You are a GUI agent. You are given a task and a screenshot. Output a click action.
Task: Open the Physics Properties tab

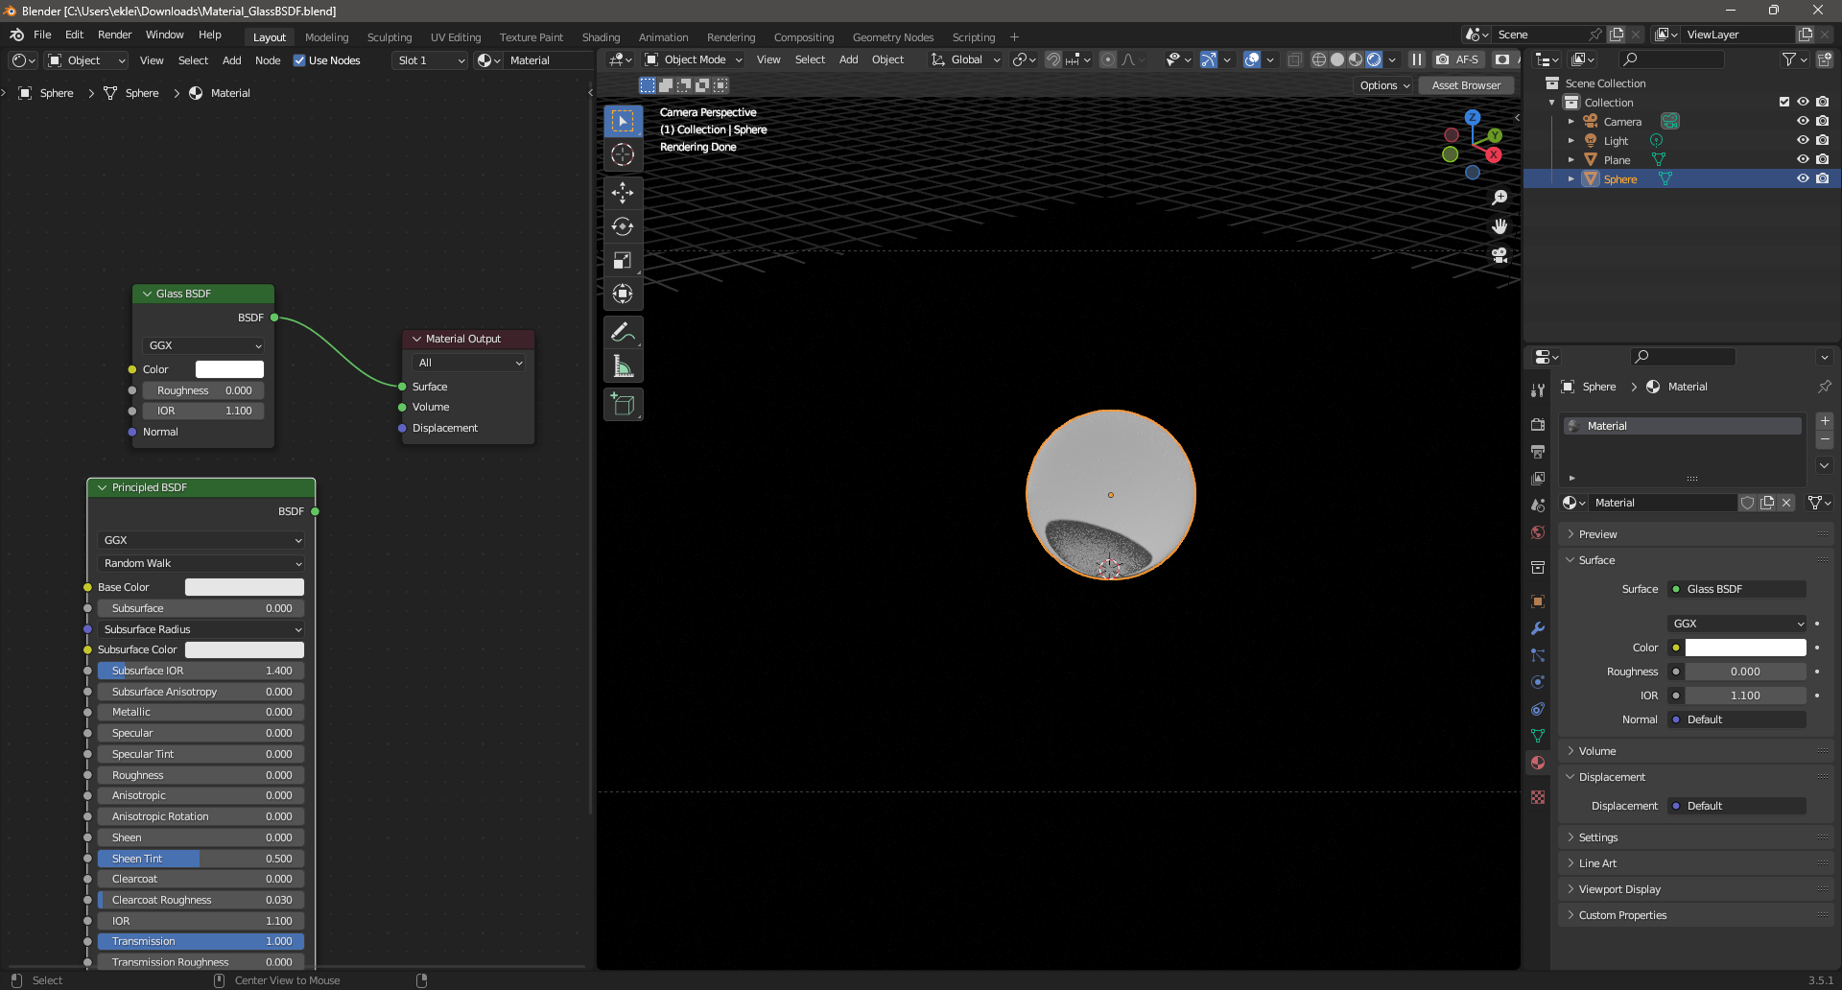tap(1537, 682)
